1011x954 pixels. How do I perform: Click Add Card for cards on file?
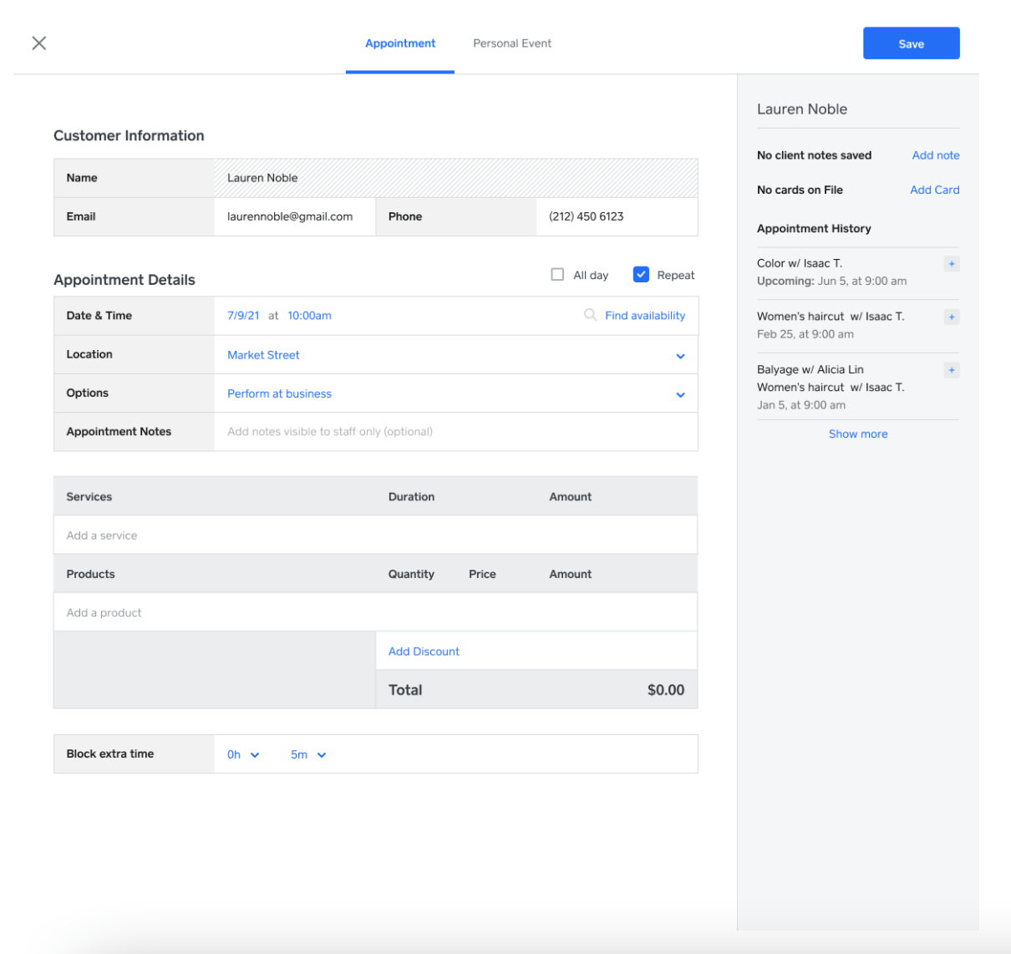[x=934, y=190]
